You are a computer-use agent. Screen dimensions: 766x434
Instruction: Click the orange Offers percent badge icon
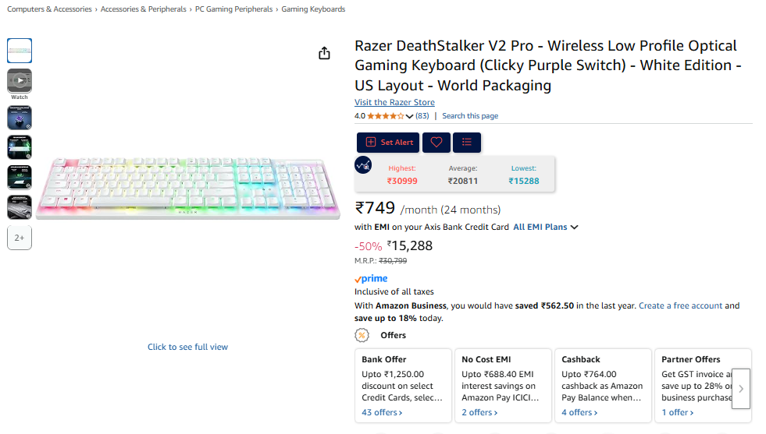pyautogui.click(x=362, y=335)
